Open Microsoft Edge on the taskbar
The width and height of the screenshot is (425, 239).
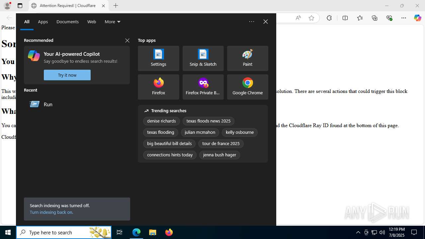136,232
